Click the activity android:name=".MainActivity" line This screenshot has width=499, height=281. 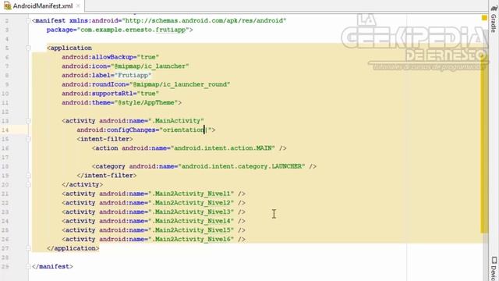133,121
